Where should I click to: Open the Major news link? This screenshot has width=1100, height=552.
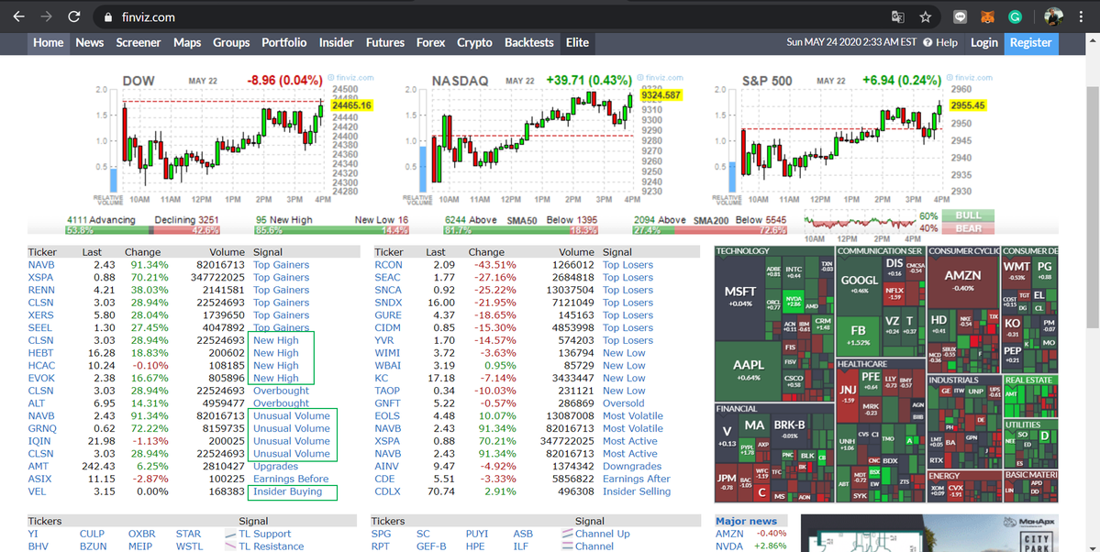tap(747, 521)
